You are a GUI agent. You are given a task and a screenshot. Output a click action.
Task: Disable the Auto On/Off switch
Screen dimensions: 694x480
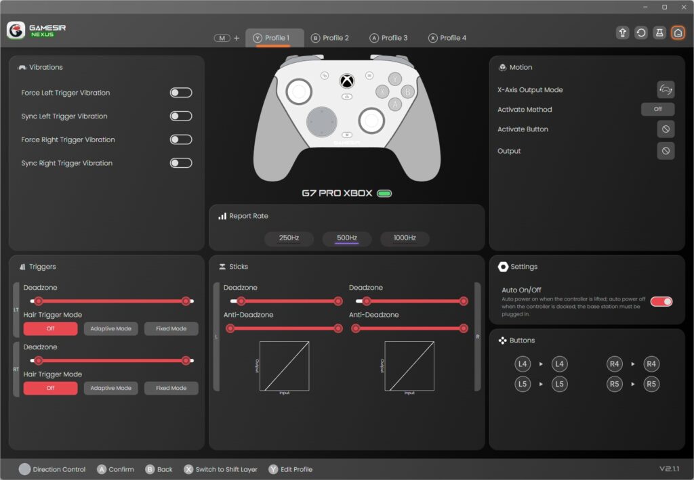point(661,301)
